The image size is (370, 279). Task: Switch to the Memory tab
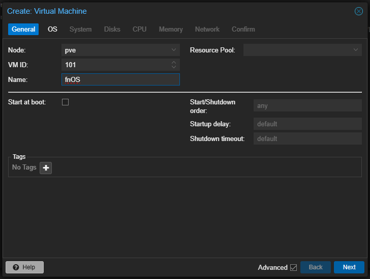[x=171, y=30]
